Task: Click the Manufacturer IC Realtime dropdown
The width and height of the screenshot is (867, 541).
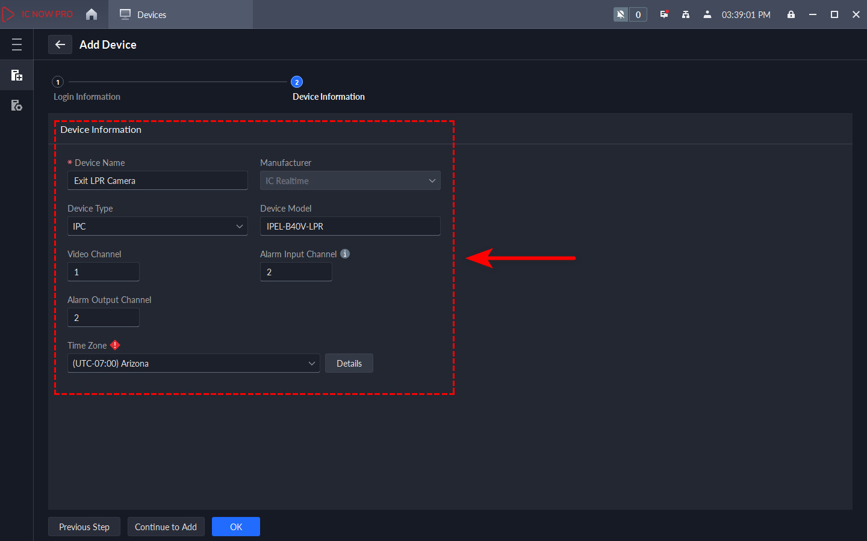Action: click(350, 180)
